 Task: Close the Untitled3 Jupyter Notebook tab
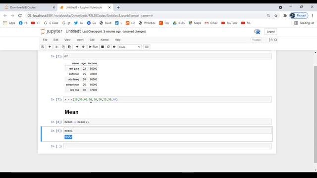pos(109,7)
